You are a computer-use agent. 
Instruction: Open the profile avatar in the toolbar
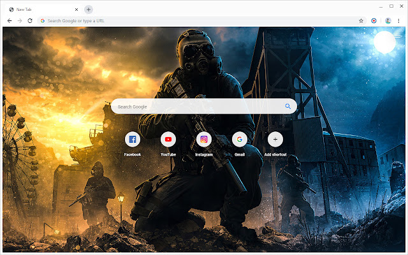(388, 21)
